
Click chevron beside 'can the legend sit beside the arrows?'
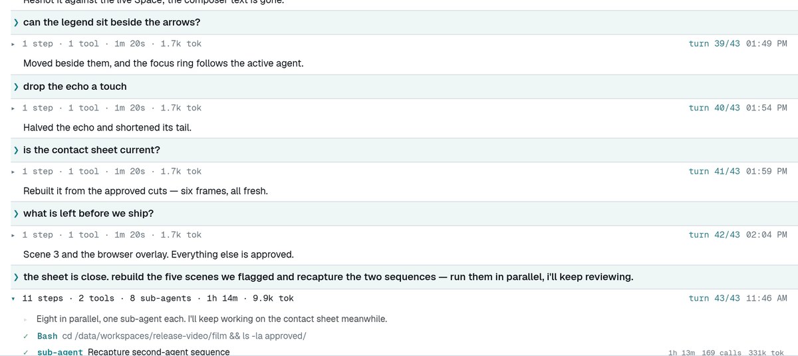click(16, 23)
